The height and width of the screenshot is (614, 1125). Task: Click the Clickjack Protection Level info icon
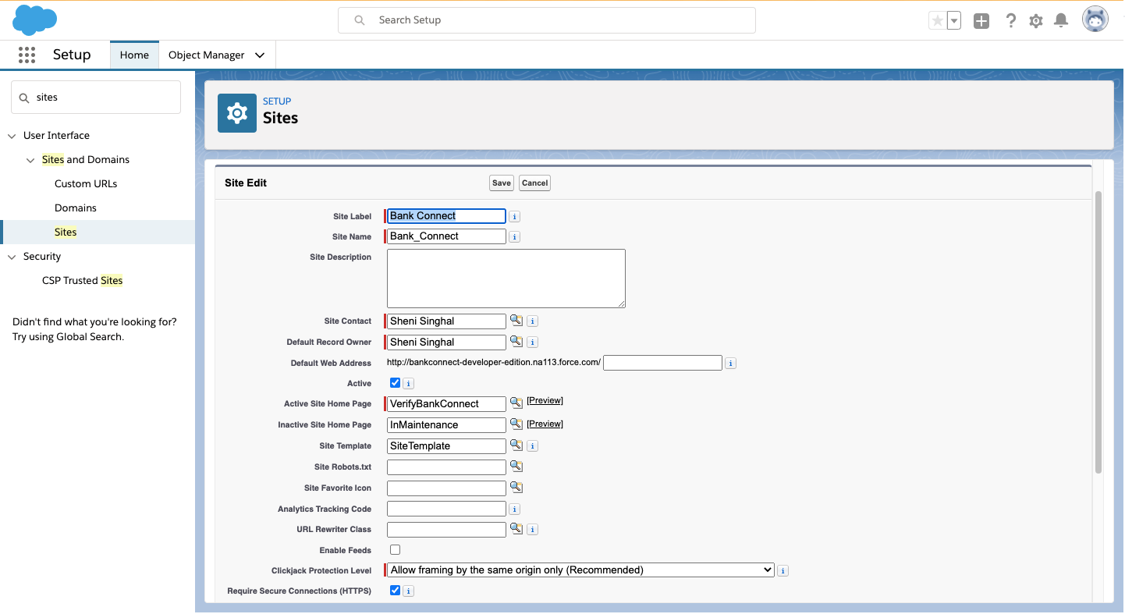pos(783,571)
